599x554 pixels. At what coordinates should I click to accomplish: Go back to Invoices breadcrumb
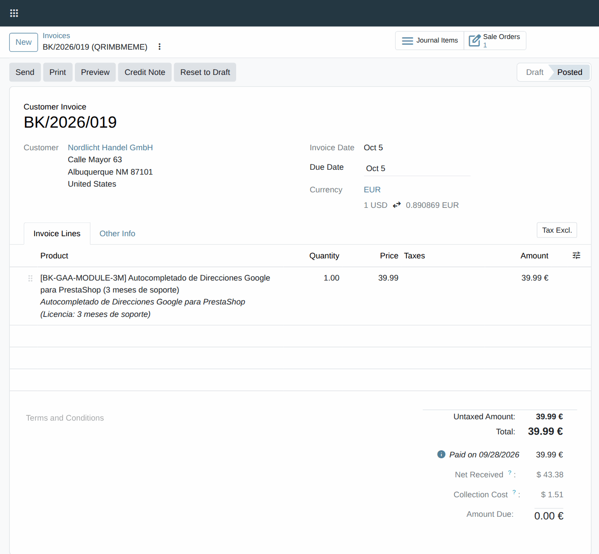pos(56,36)
